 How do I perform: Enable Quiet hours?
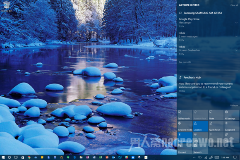point(216,127)
